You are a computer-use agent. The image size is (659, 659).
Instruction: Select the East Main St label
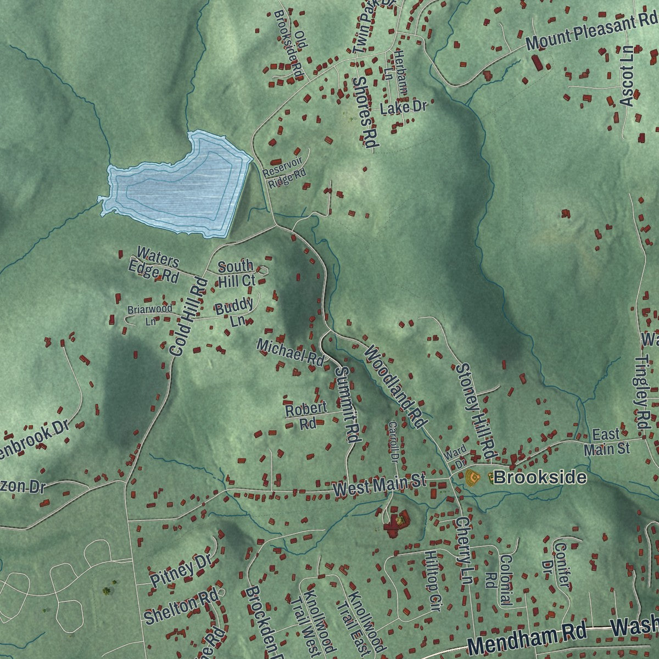606,442
